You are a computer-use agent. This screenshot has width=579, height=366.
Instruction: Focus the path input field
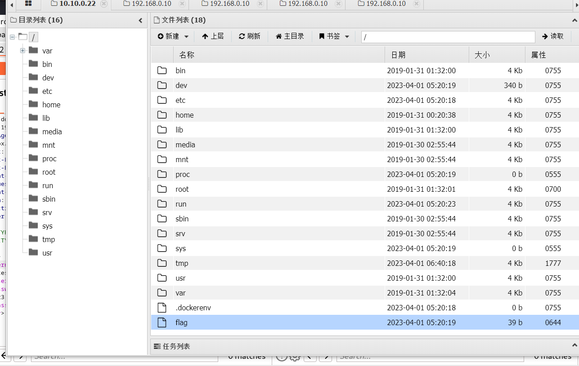(448, 37)
